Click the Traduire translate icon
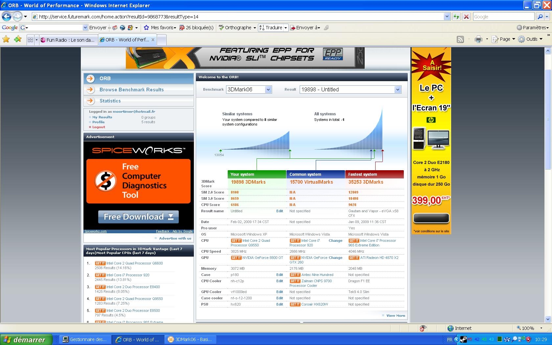This screenshot has width=552, height=345. [x=262, y=28]
